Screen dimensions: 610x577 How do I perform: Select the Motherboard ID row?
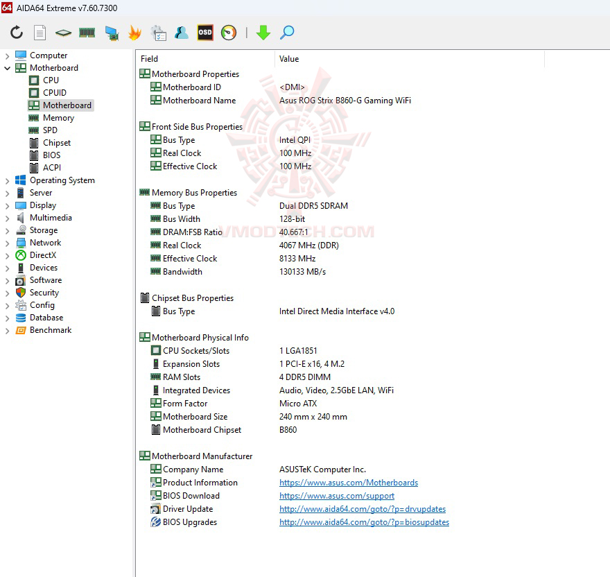click(x=227, y=87)
